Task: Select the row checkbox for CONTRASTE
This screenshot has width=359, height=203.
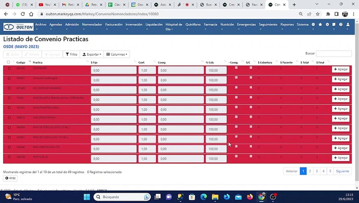Action: 9,69
